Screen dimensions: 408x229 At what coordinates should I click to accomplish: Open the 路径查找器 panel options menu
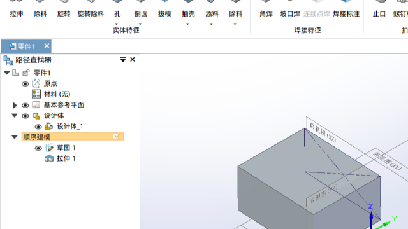(123, 59)
